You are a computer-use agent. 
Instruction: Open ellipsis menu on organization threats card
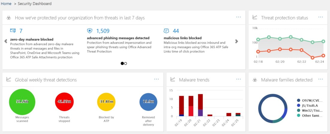click(238, 17)
